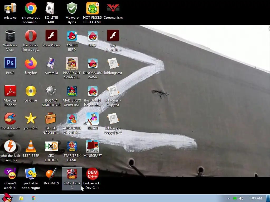
Task: Select the 'Porn Player' Flash icon
Action: pos(51,36)
